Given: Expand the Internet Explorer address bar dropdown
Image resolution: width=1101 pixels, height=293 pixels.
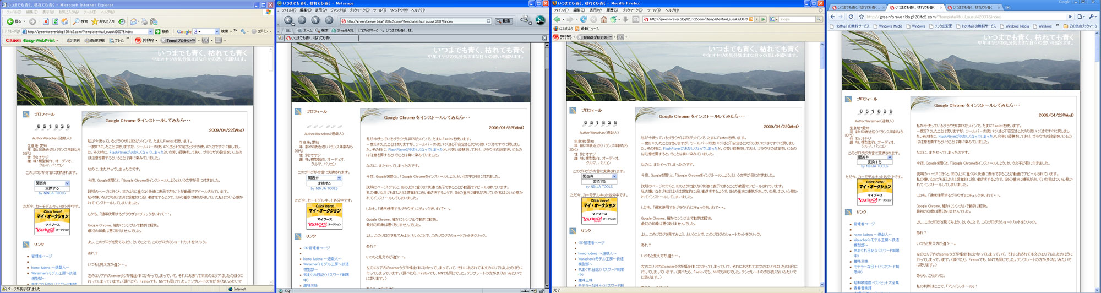Looking at the screenshot, I should point(150,31).
